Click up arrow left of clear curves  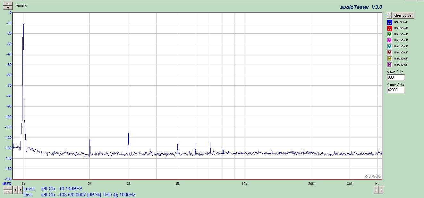click(389, 14)
